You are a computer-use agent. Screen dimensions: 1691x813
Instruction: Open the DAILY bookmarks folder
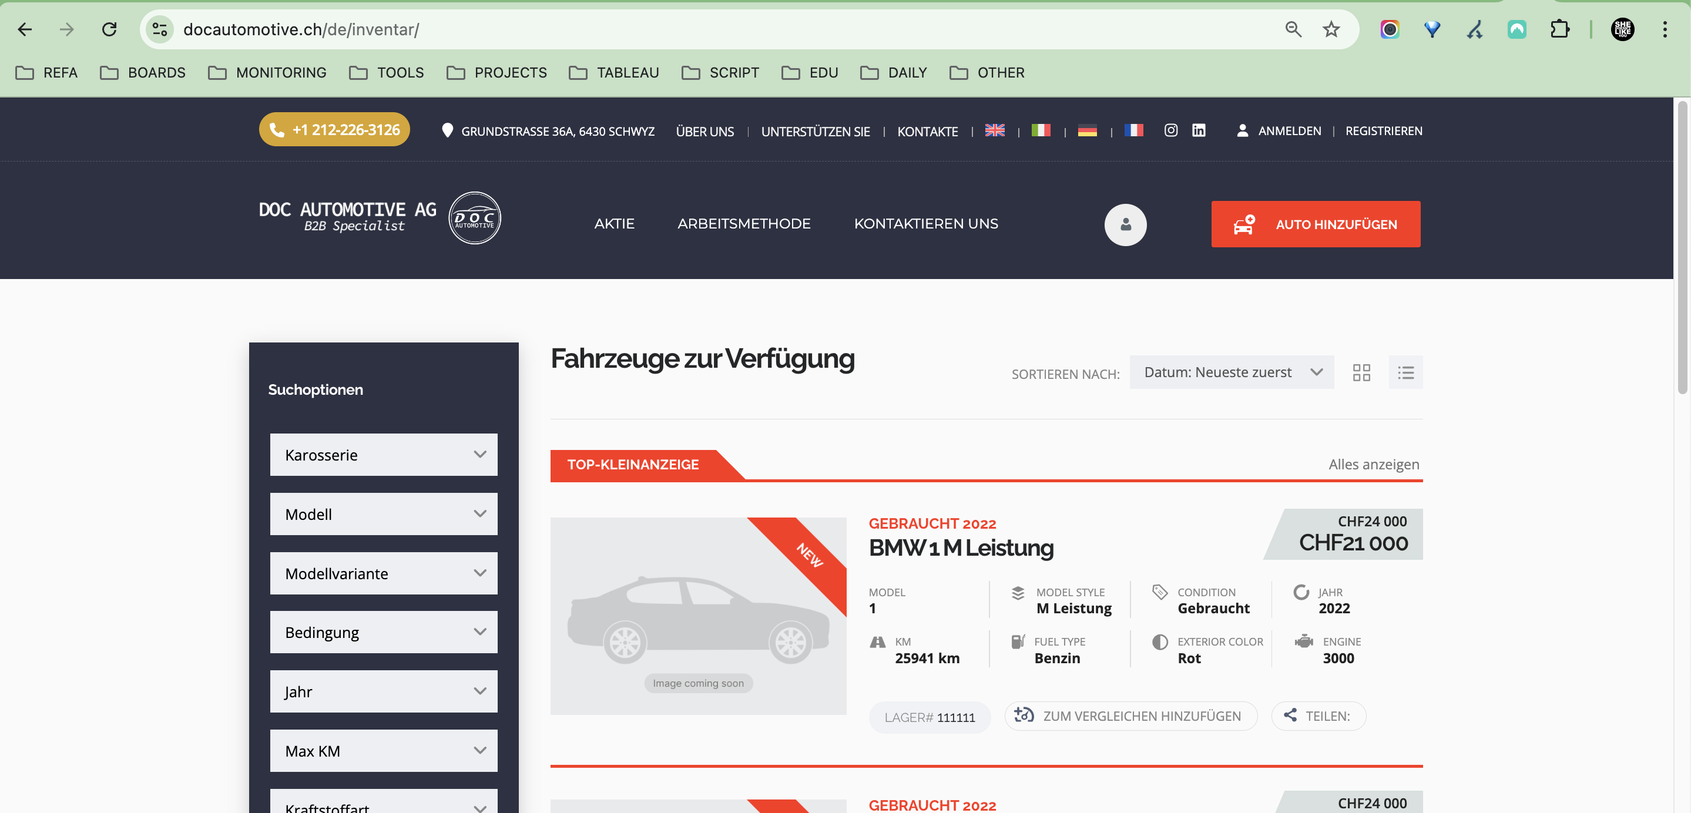(894, 73)
